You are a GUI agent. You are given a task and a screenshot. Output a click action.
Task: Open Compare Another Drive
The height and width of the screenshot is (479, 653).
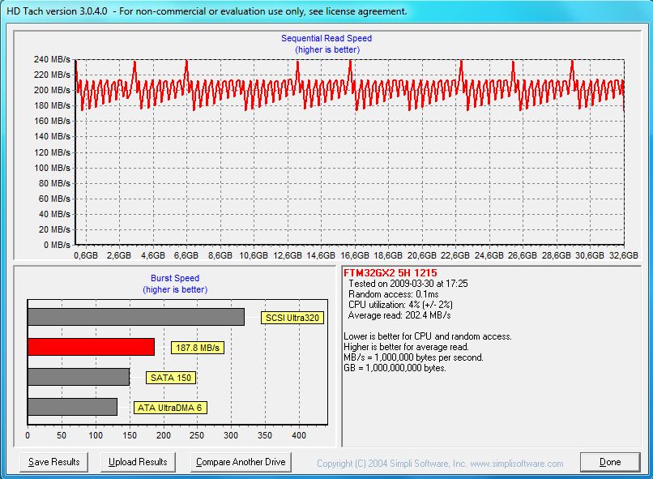(x=241, y=462)
